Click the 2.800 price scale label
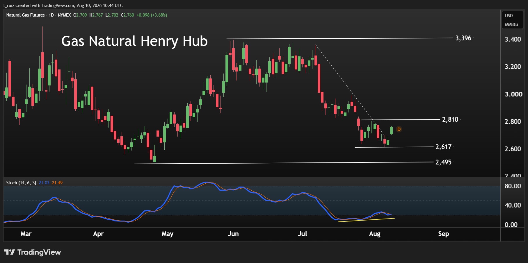528x263 pixels. [513, 121]
